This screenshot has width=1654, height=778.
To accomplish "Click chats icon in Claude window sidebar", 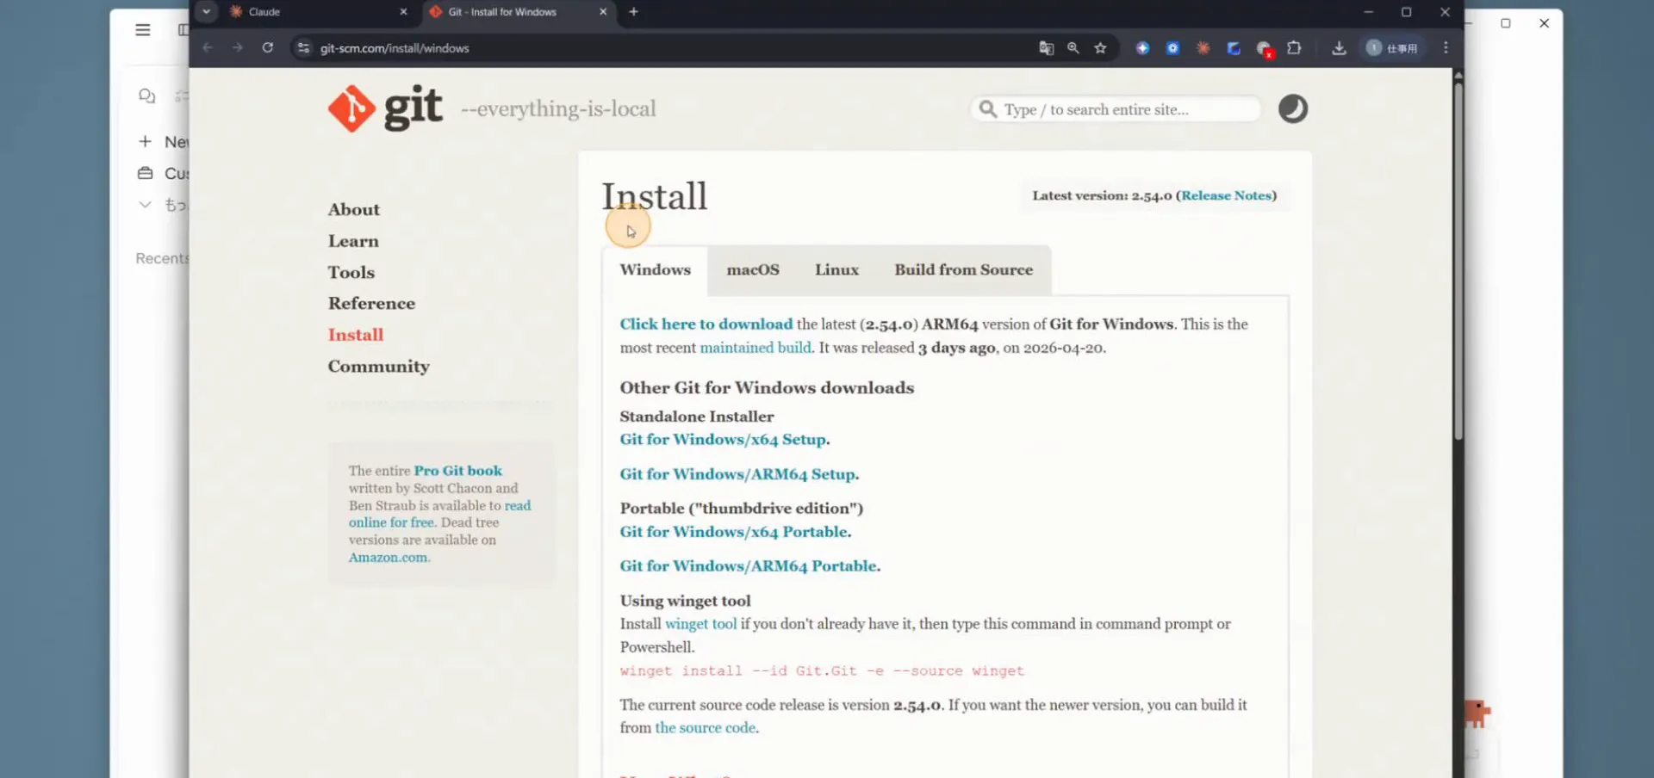I will point(147,96).
